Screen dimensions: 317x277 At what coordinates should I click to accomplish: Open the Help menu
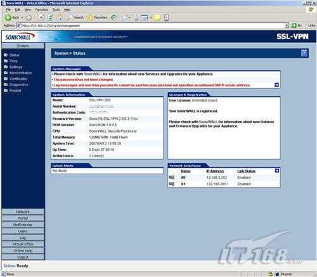[67, 10]
